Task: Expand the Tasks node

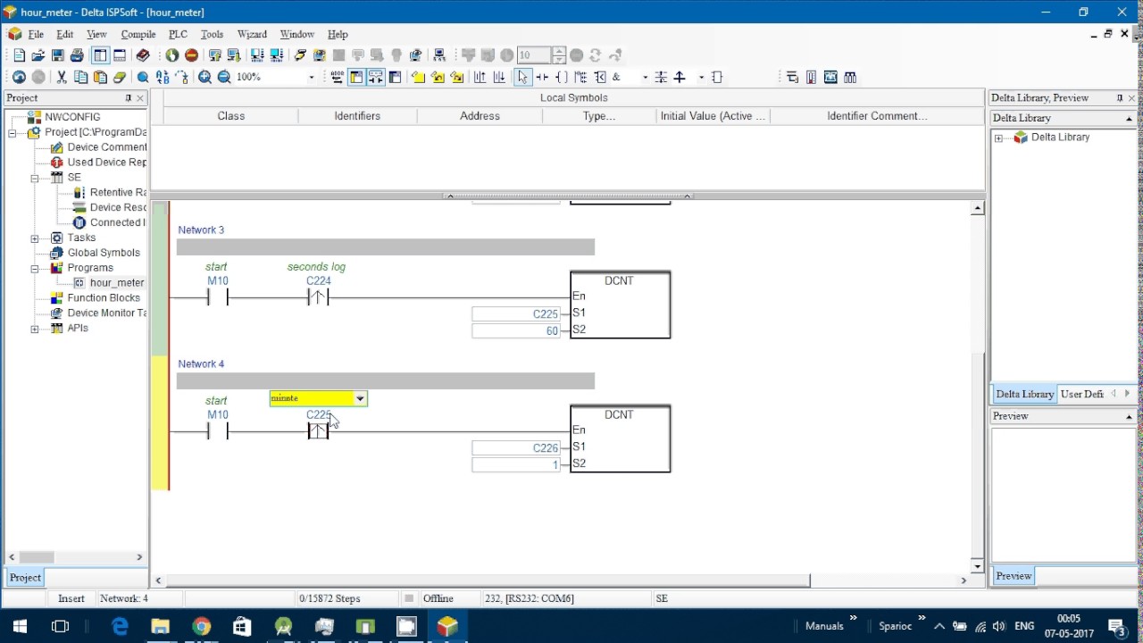Action: pyautogui.click(x=35, y=238)
